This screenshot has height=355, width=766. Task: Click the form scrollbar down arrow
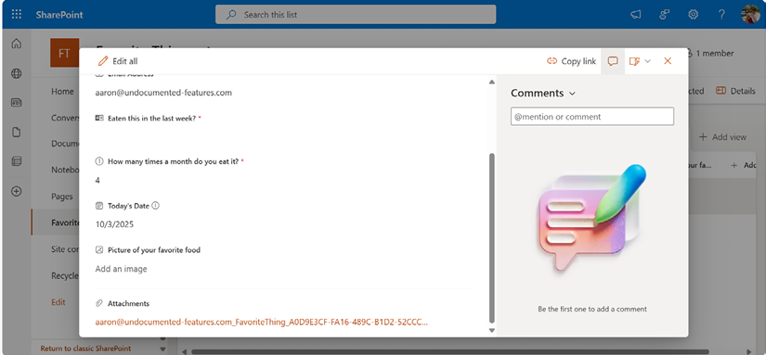tap(491, 331)
